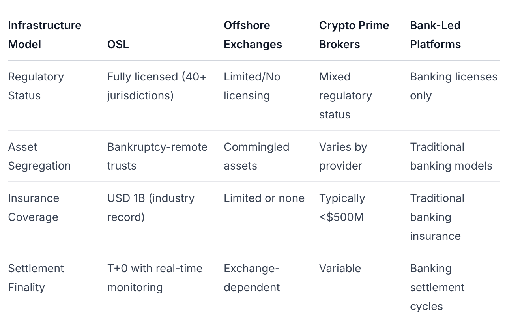This screenshot has height=329, width=520.
Task: Click the "Crypto Prime Brokers" header
Action: click(354, 35)
